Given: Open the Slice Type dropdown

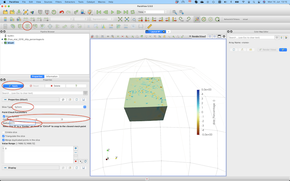Looking at the screenshot, I should tap(50, 107).
